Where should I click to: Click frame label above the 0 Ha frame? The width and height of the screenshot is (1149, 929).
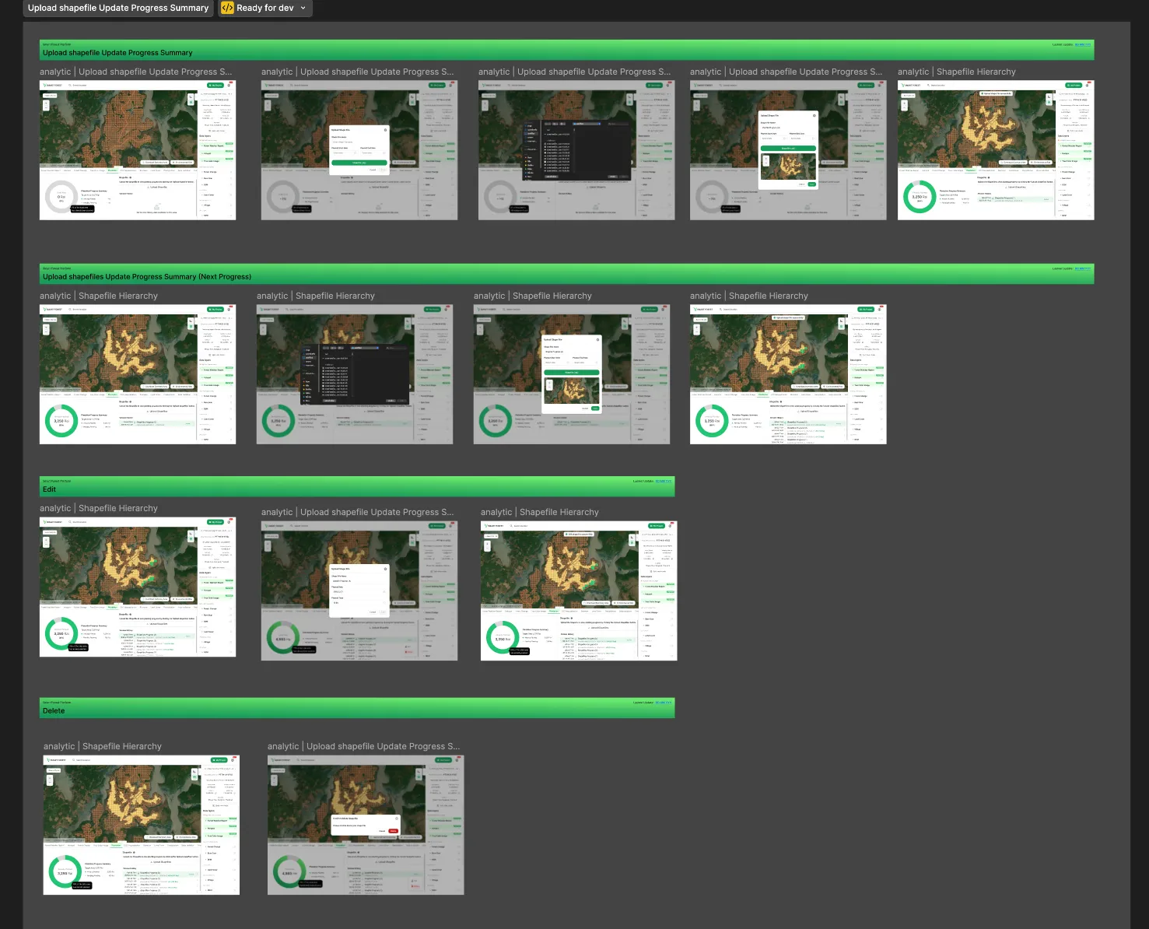point(136,72)
